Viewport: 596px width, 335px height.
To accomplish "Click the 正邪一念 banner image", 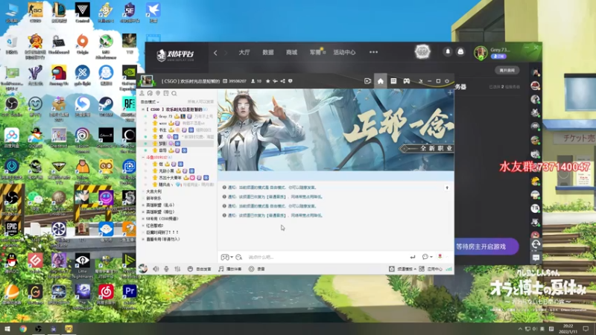I will point(336,130).
